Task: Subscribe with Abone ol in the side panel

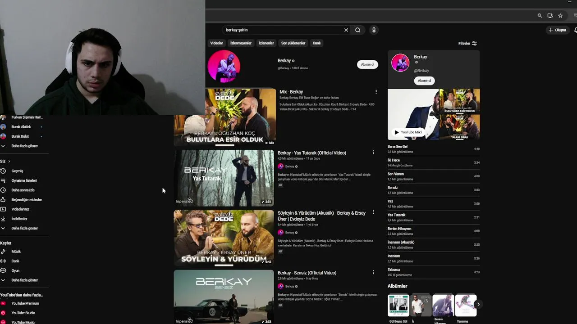Action: pos(424,81)
